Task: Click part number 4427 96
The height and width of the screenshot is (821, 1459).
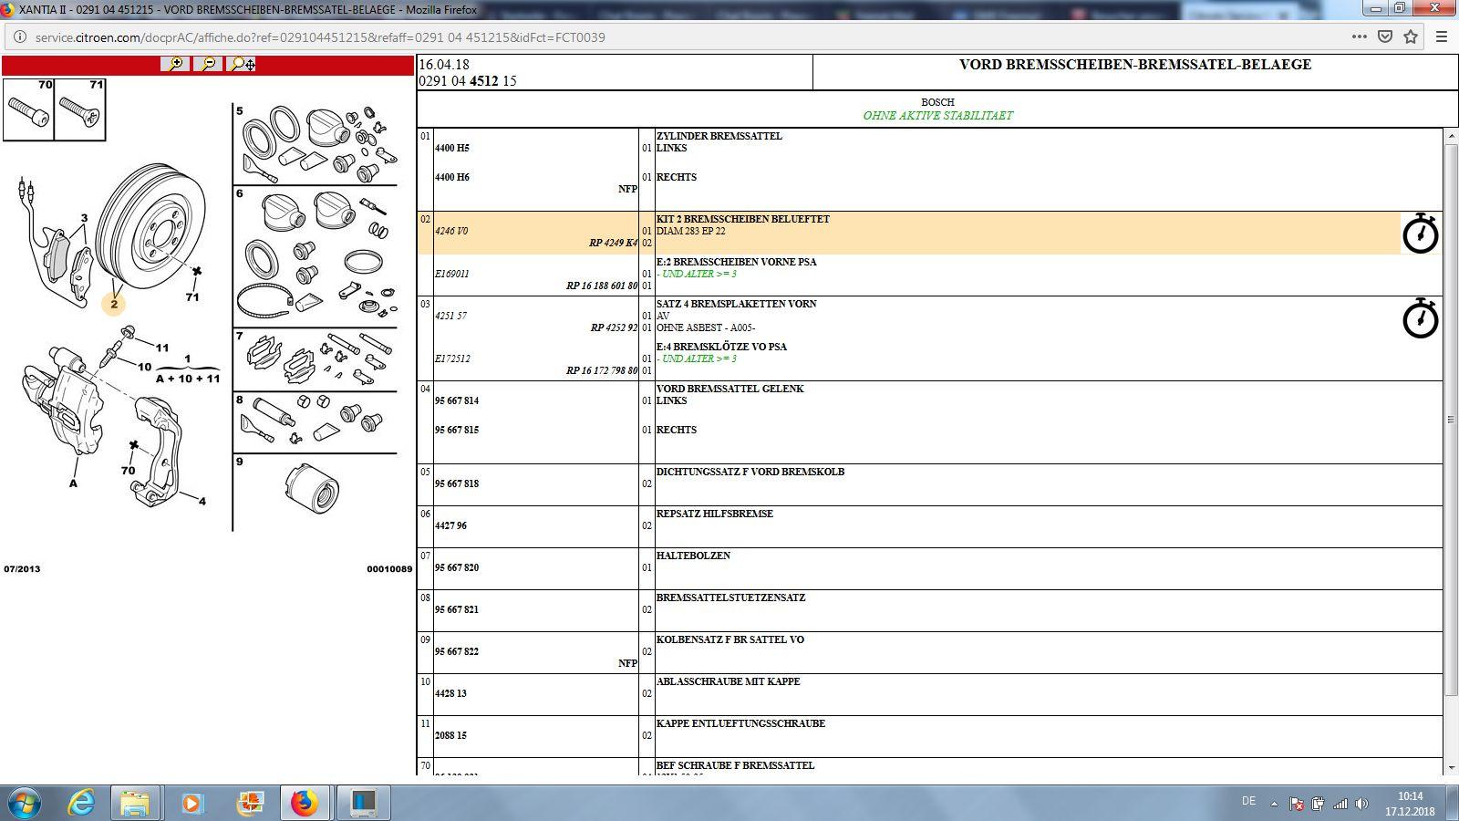Action: pyautogui.click(x=450, y=525)
